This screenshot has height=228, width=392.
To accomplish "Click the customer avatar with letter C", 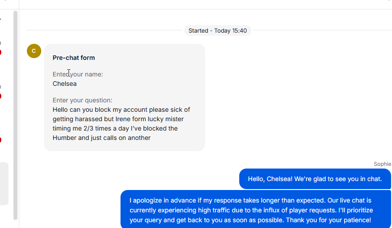I will (x=34, y=51).
